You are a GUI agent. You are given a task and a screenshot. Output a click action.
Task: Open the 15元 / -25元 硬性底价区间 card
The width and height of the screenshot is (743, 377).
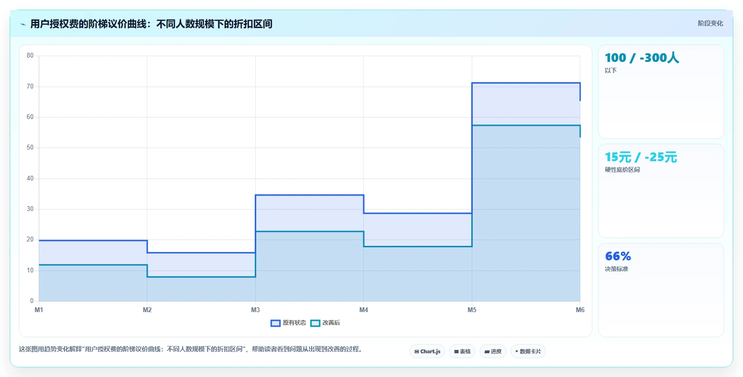[661, 191]
